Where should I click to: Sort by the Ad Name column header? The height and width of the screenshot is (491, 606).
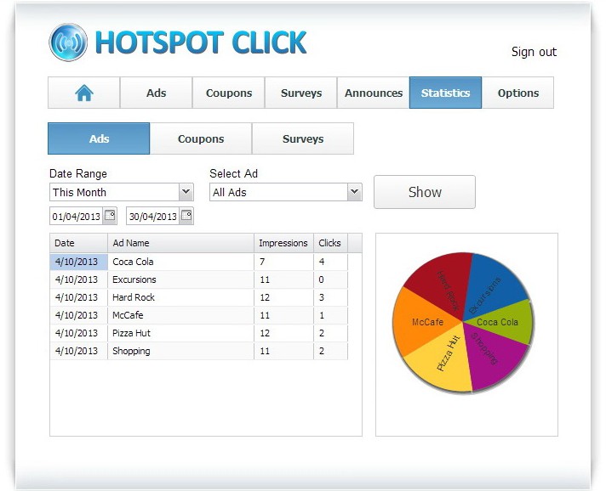(x=180, y=243)
